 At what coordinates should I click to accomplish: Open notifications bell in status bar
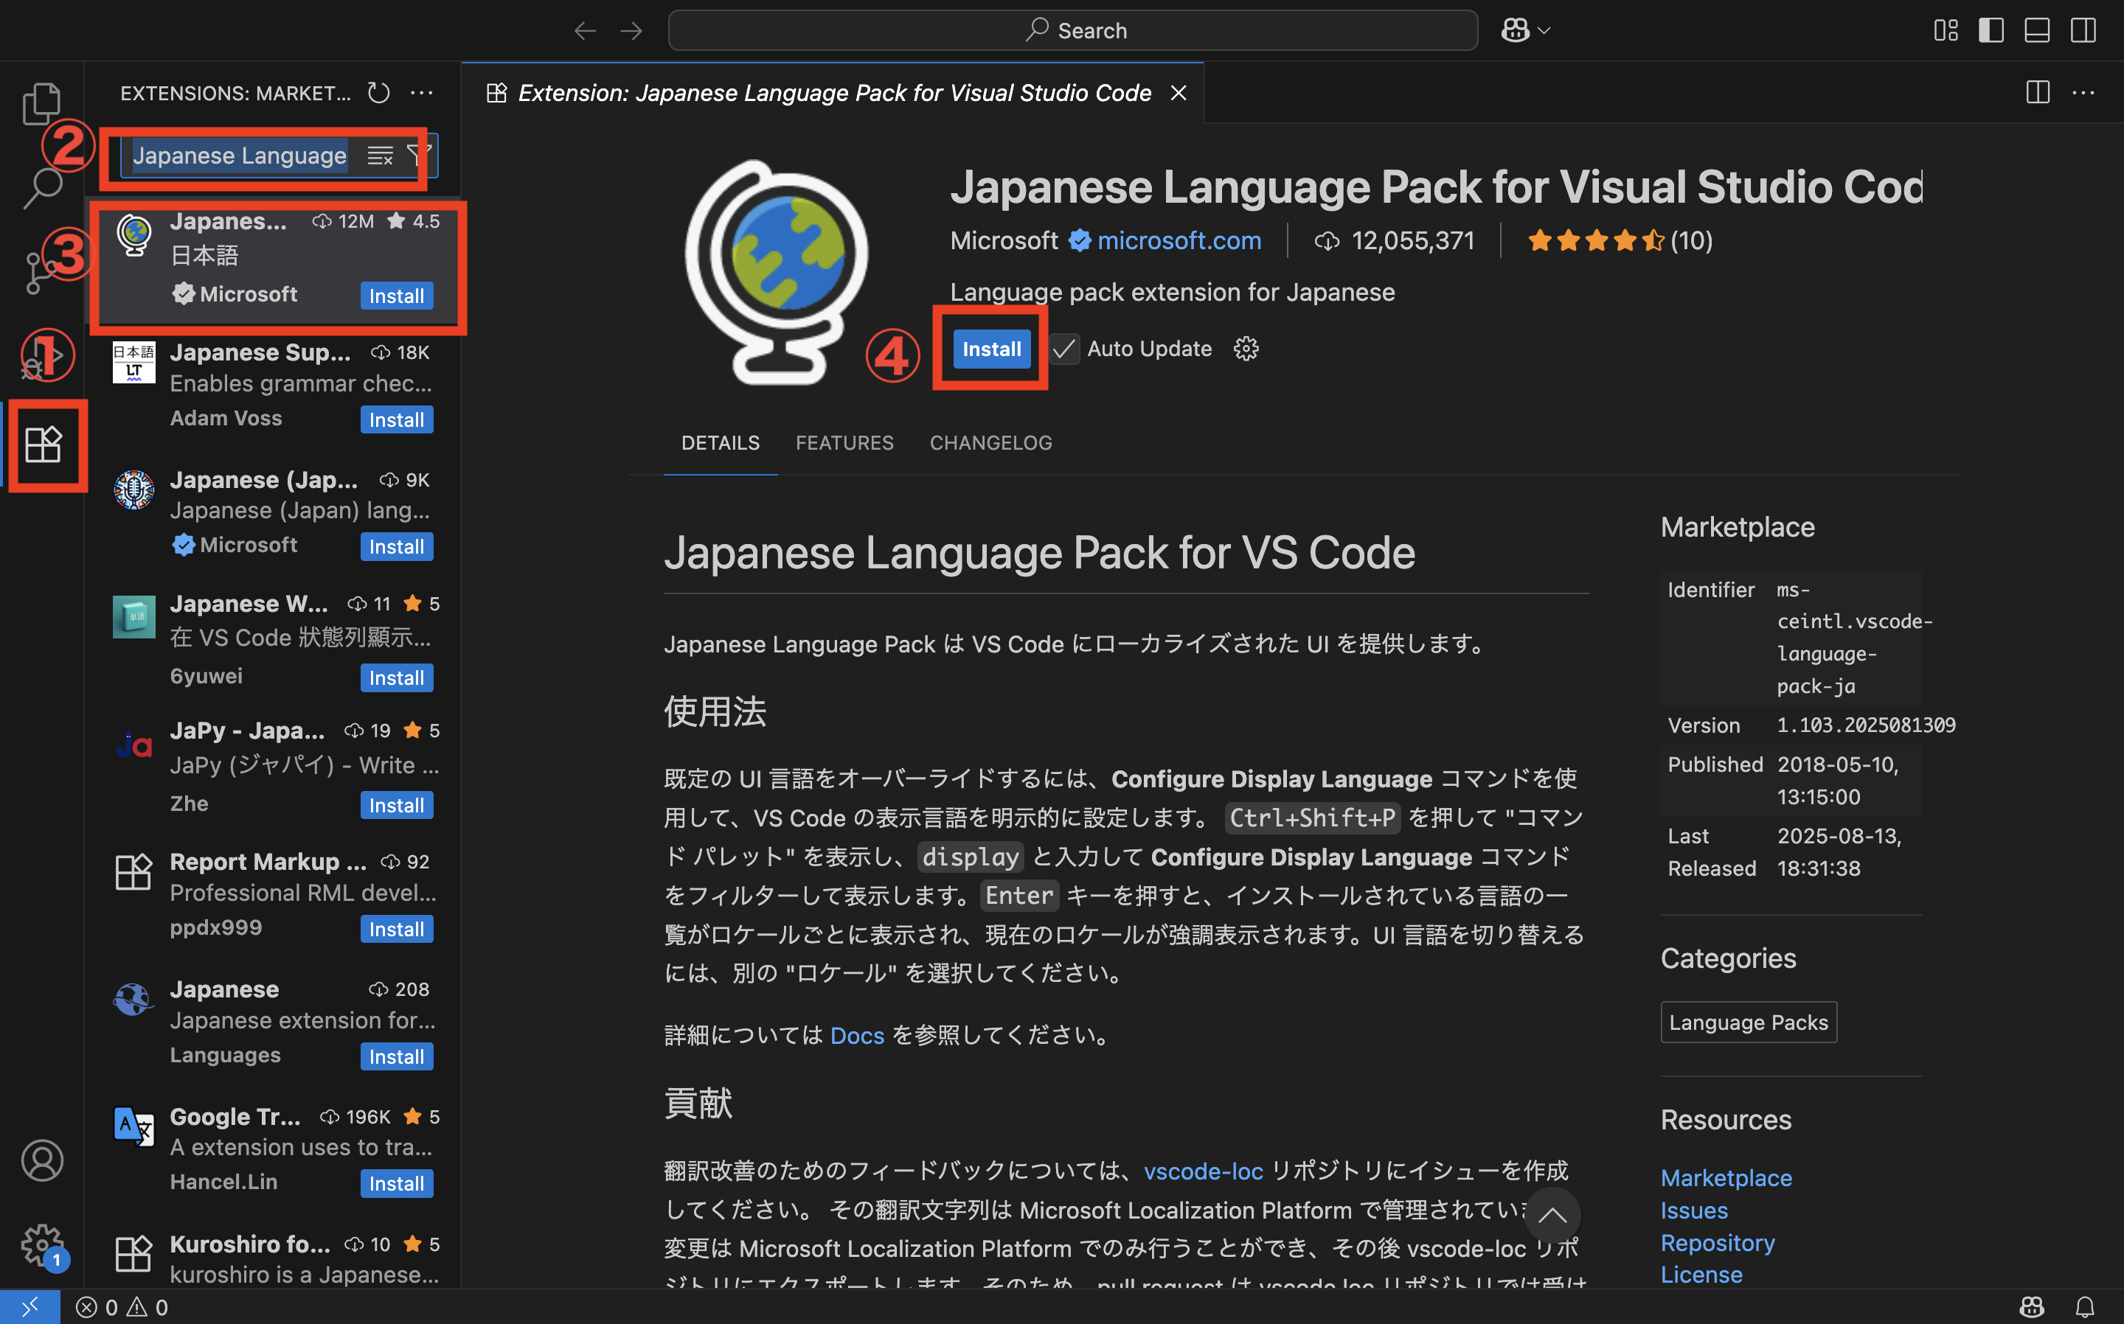tap(2085, 1307)
